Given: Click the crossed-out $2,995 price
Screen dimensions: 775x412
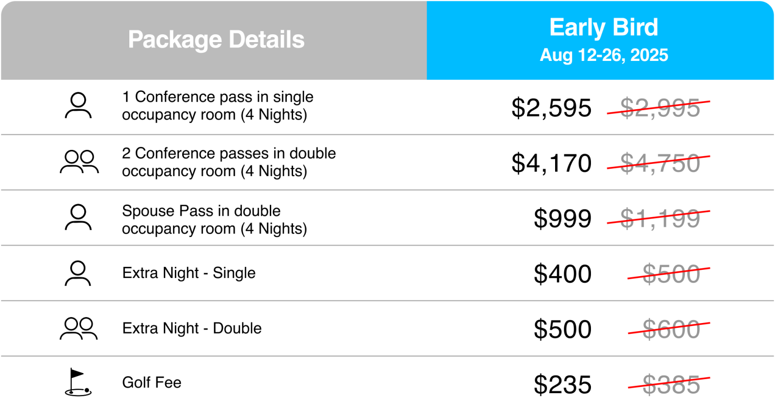Looking at the screenshot, I should coord(659,108).
